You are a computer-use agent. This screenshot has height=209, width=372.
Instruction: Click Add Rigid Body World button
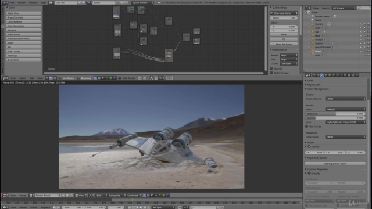335,164
